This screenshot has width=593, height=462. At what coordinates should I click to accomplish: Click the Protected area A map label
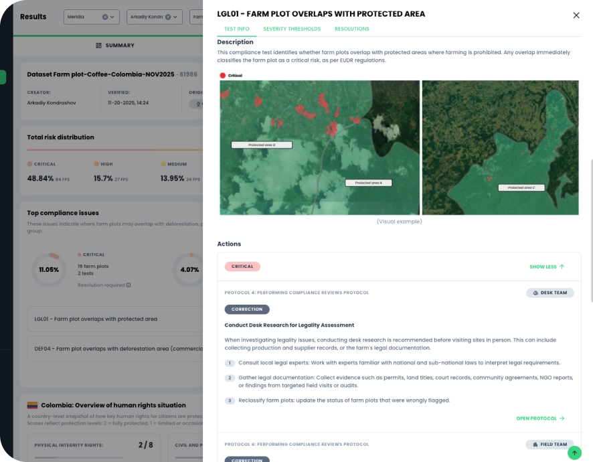[368, 183]
